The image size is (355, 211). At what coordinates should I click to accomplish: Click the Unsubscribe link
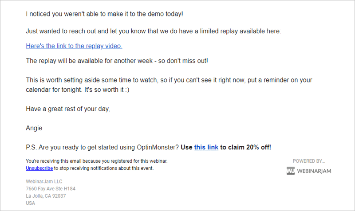tap(39, 168)
